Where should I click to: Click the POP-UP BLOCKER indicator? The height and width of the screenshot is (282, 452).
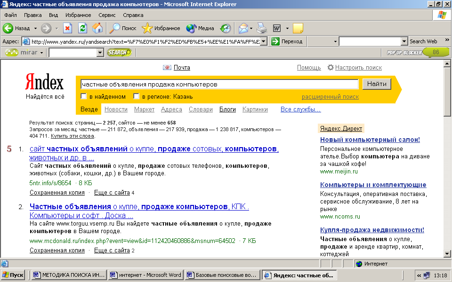404,52
